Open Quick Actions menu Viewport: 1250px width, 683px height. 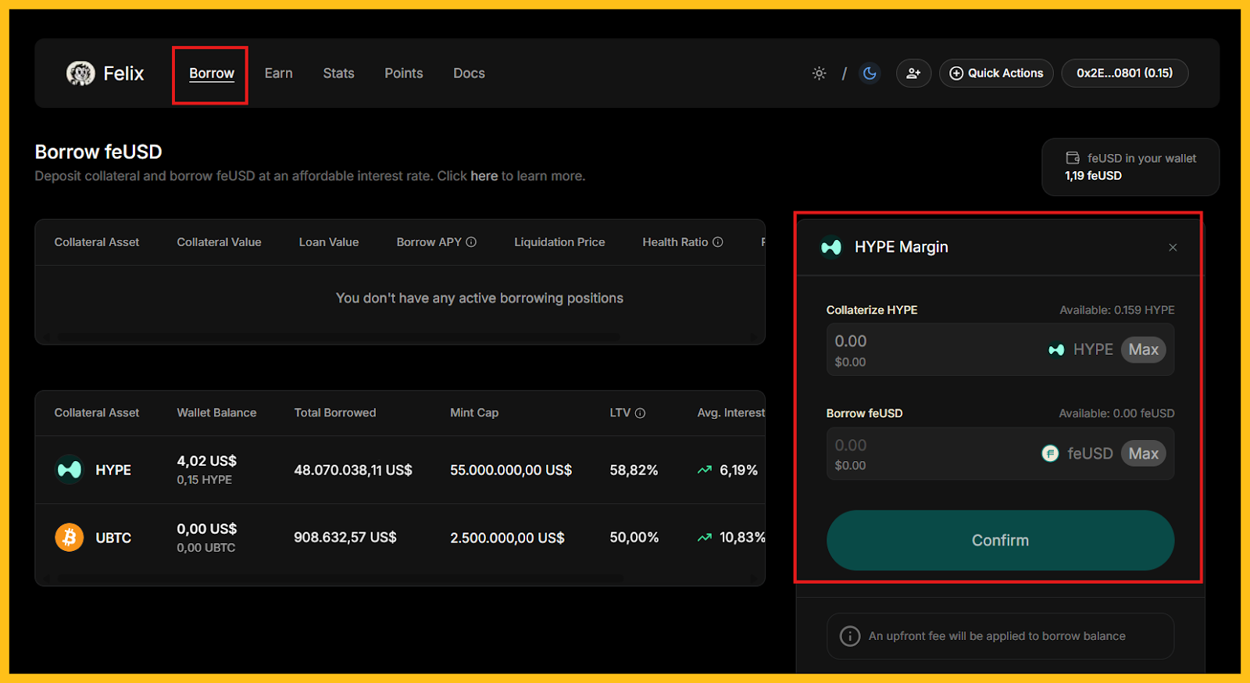coord(996,73)
